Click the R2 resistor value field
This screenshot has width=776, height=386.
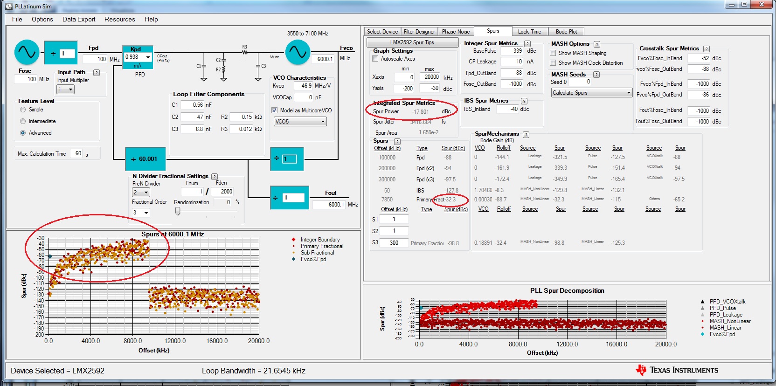[242, 117]
